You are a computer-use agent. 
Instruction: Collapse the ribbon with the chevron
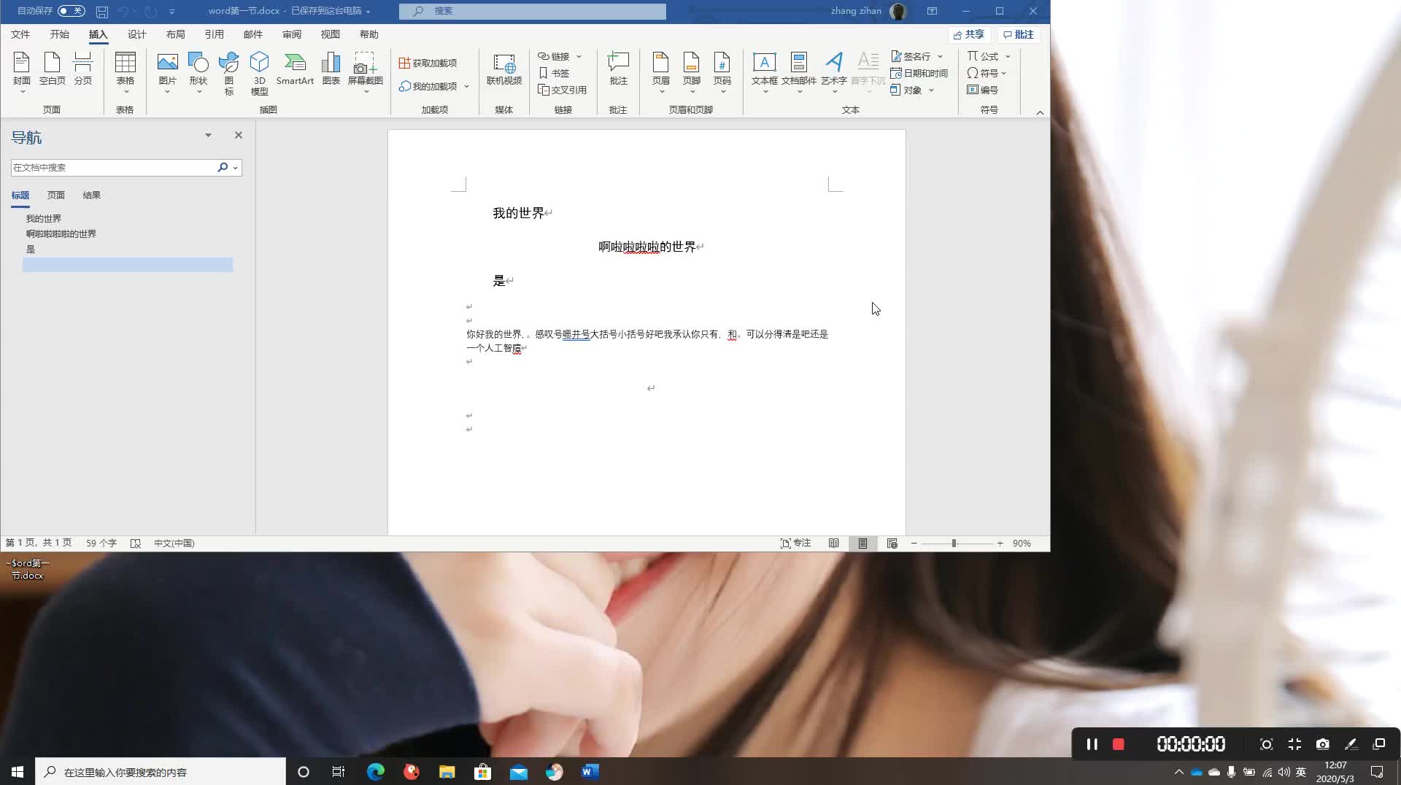pos(1040,112)
